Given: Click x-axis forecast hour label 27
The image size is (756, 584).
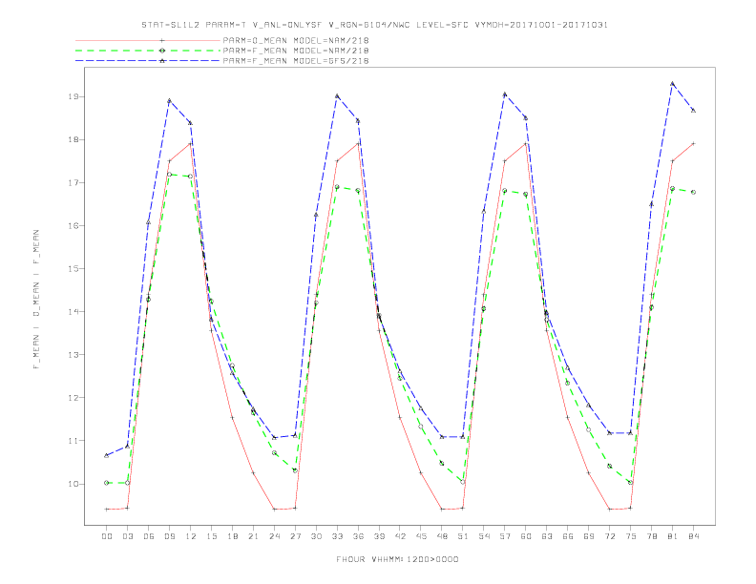Looking at the screenshot, I should pos(295,536).
